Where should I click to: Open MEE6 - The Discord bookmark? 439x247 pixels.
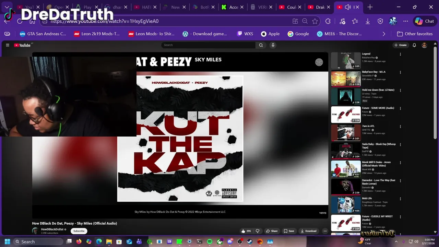pos(339,34)
